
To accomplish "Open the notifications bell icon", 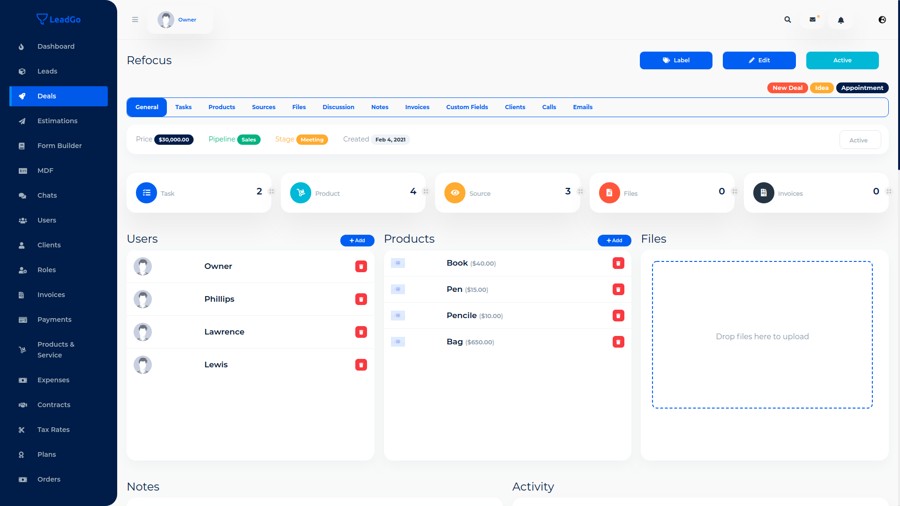I will 841,20.
